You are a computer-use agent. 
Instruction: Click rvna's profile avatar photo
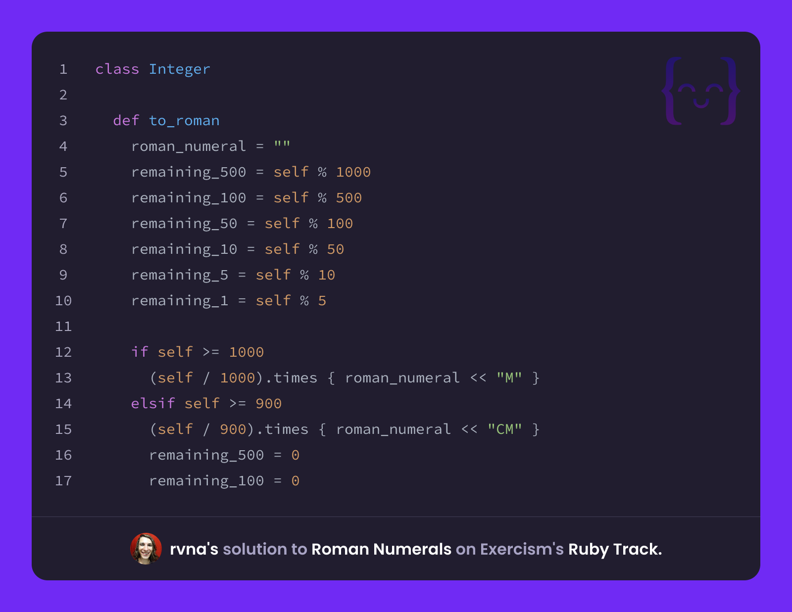coord(146,549)
